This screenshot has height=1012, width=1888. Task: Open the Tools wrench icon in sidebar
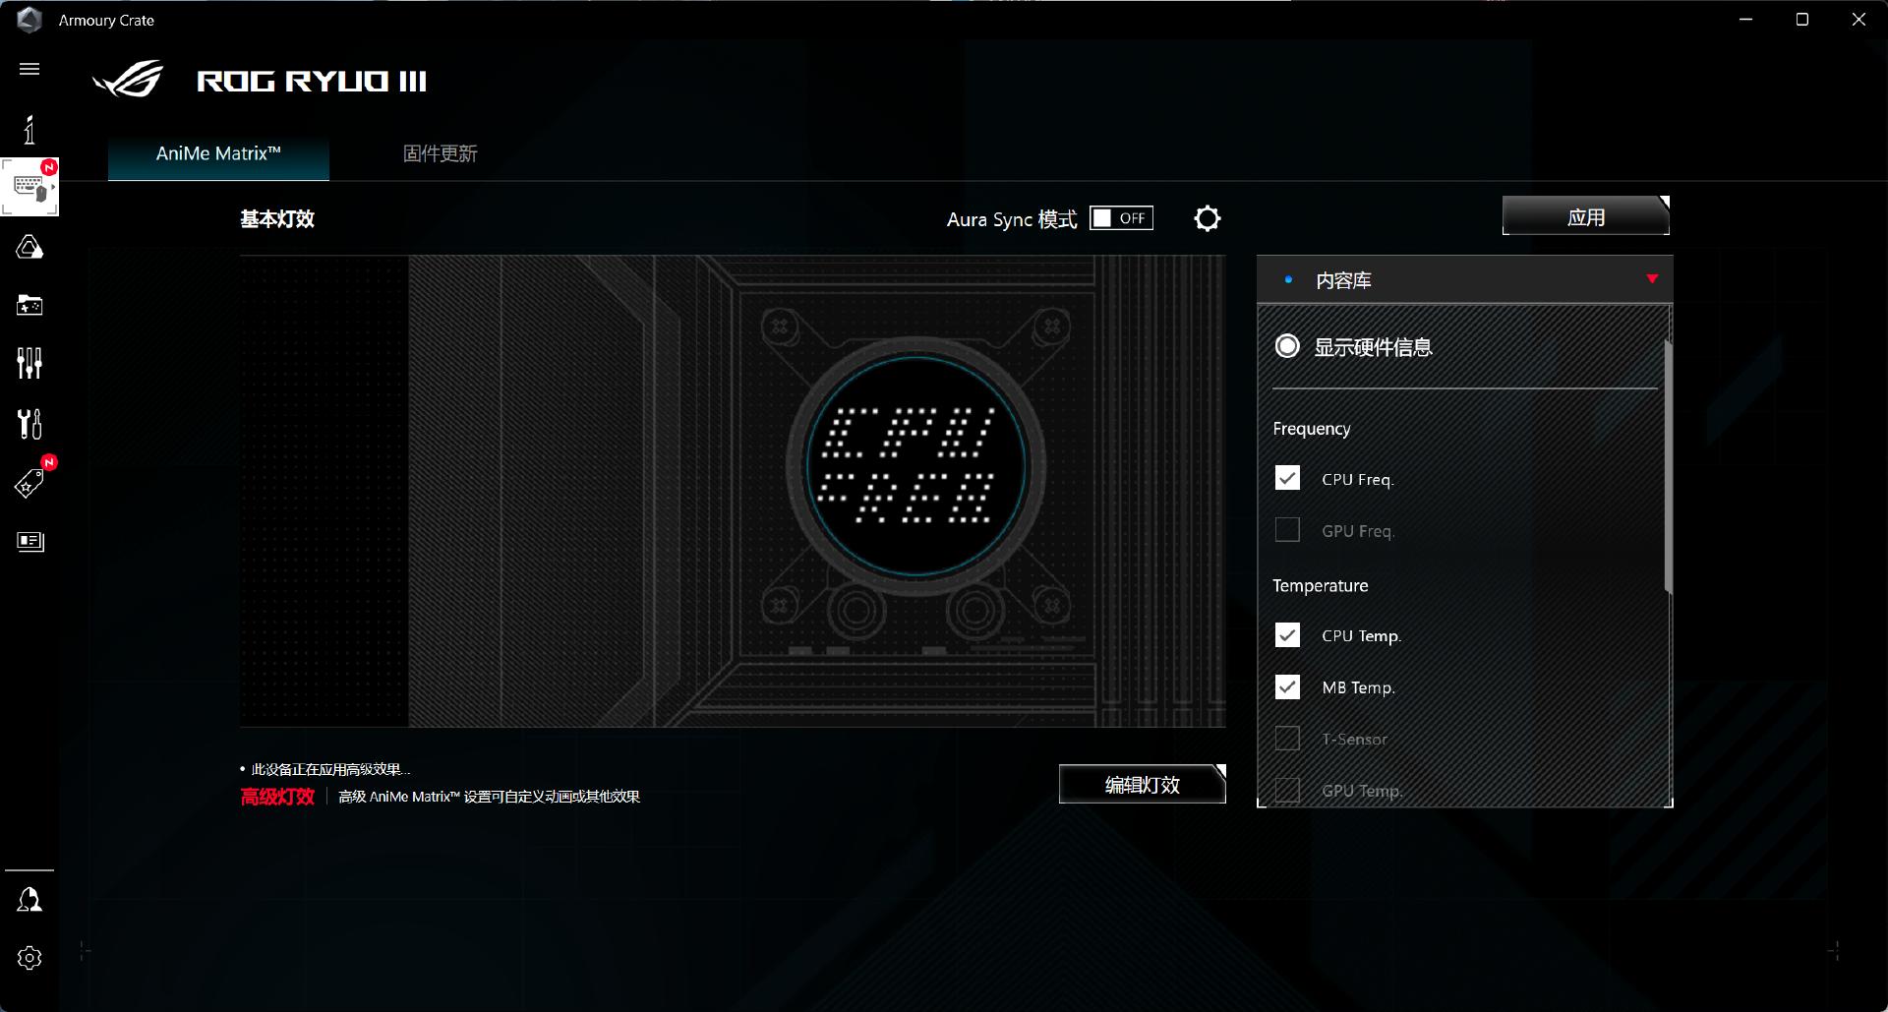pyautogui.click(x=29, y=424)
